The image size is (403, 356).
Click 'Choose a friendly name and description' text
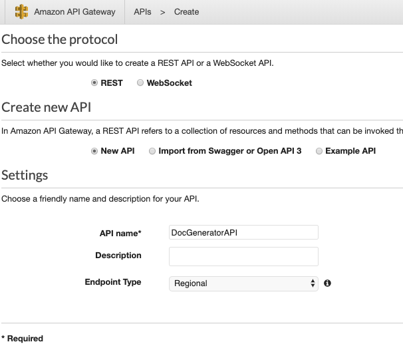click(100, 199)
